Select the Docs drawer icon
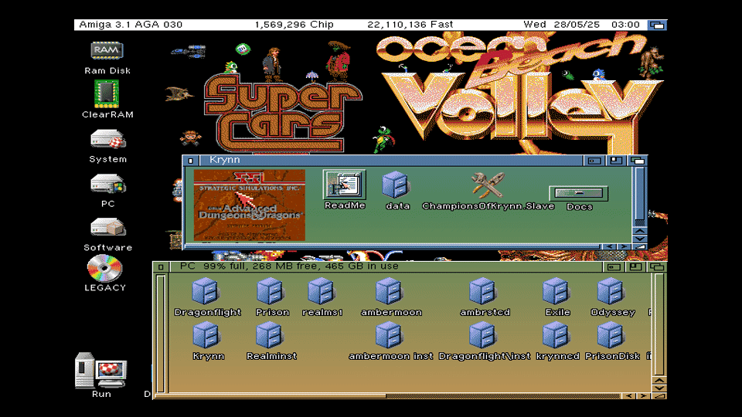This screenshot has height=417, width=742. (578, 193)
